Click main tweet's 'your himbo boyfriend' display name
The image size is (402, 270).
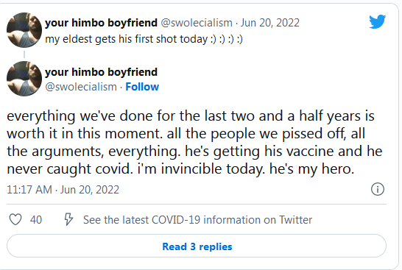(102, 72)
